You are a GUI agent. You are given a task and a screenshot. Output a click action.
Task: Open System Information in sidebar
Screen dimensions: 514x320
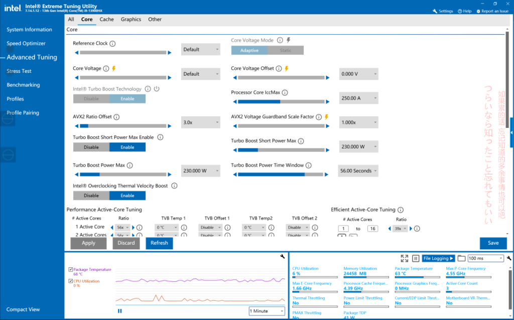coord(29,30)
